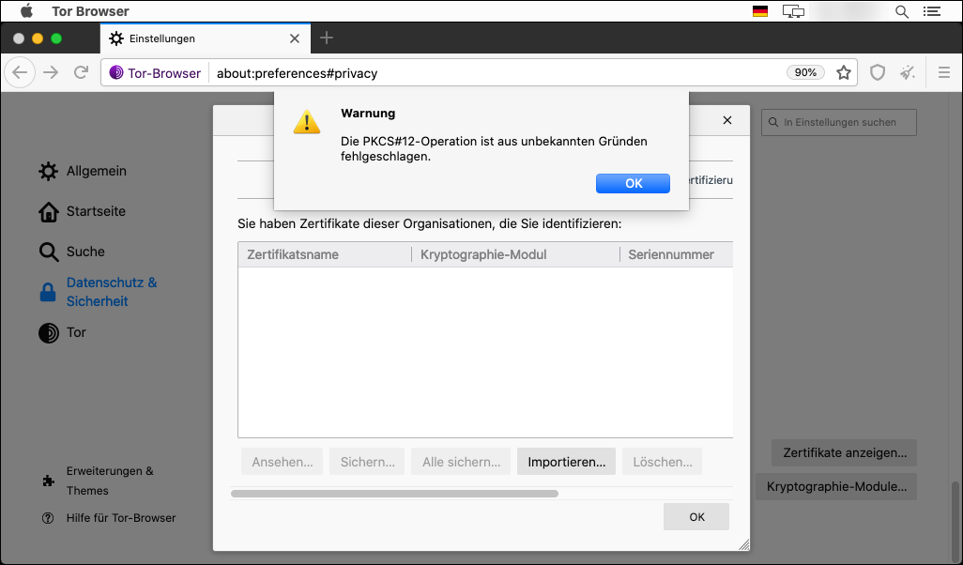
Task: Click the Tor-Browser onion identity icon
Action: coord(116,73)
